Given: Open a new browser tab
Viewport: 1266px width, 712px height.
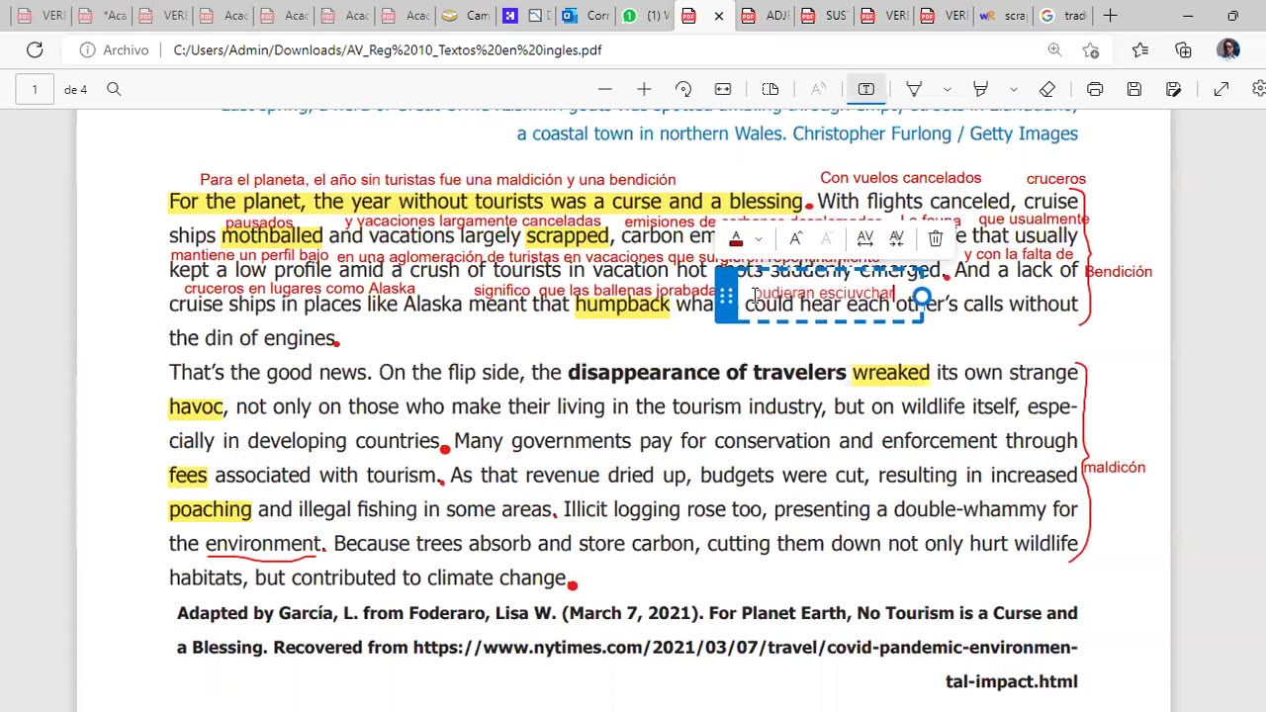Looking at the screenshot, I should 1110,16.
